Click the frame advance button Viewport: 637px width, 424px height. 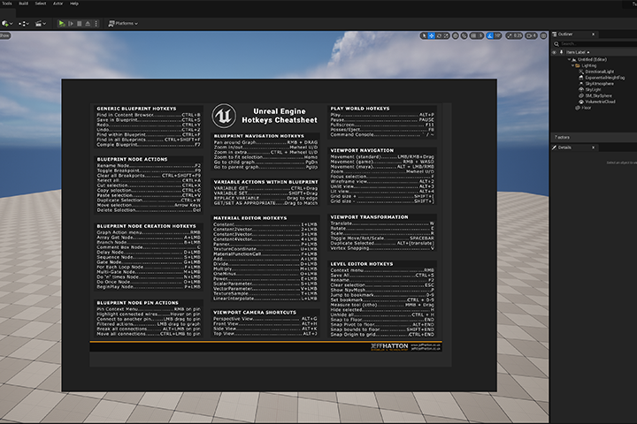[x=71, y=24]
